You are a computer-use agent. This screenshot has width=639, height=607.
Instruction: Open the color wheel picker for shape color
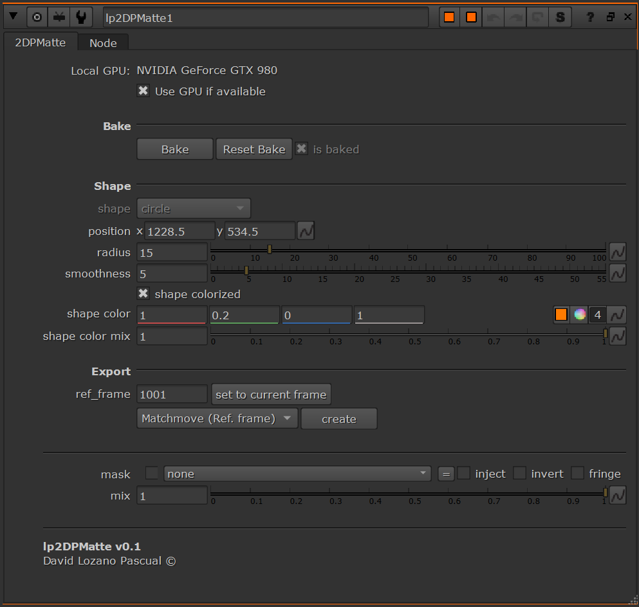point(580,315)
